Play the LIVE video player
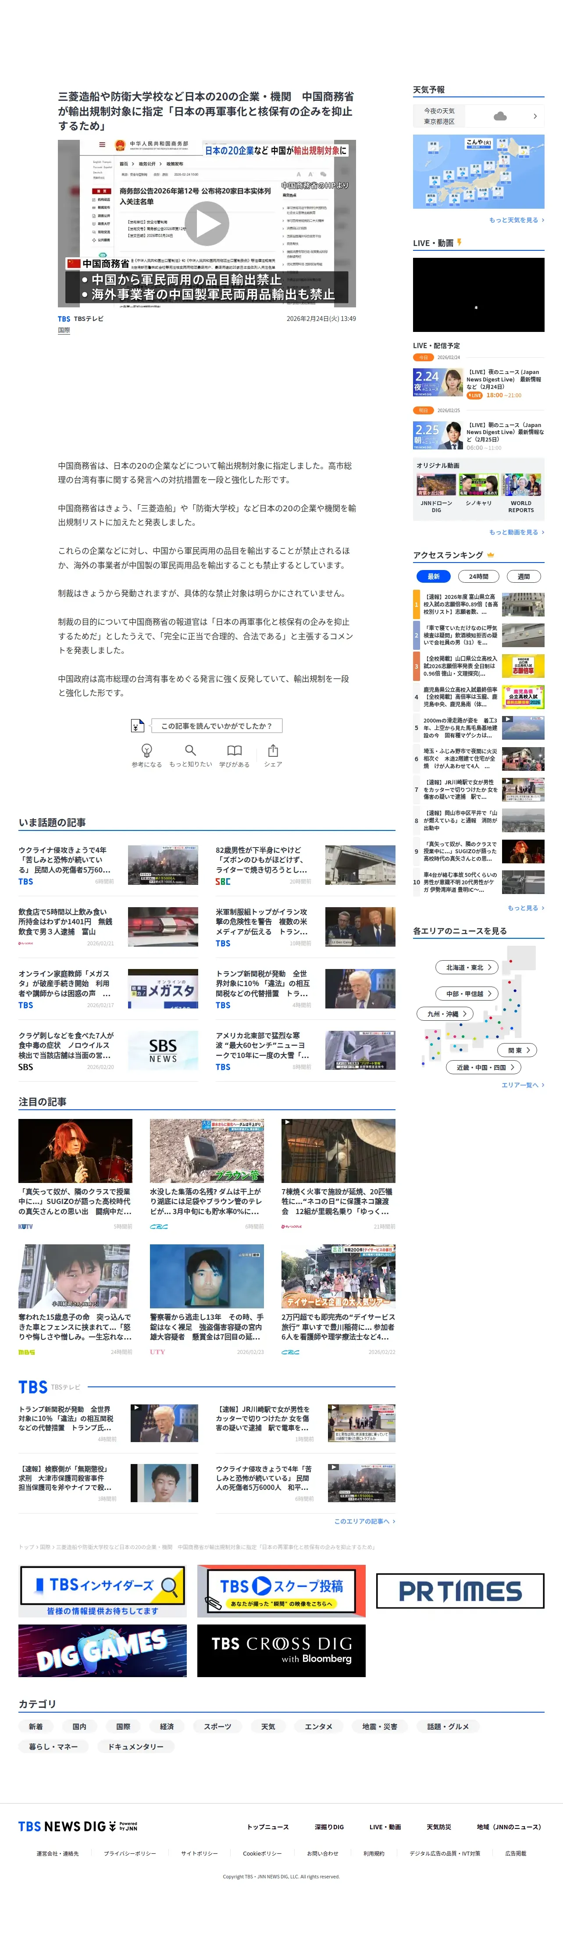 [x=479, y=295]
